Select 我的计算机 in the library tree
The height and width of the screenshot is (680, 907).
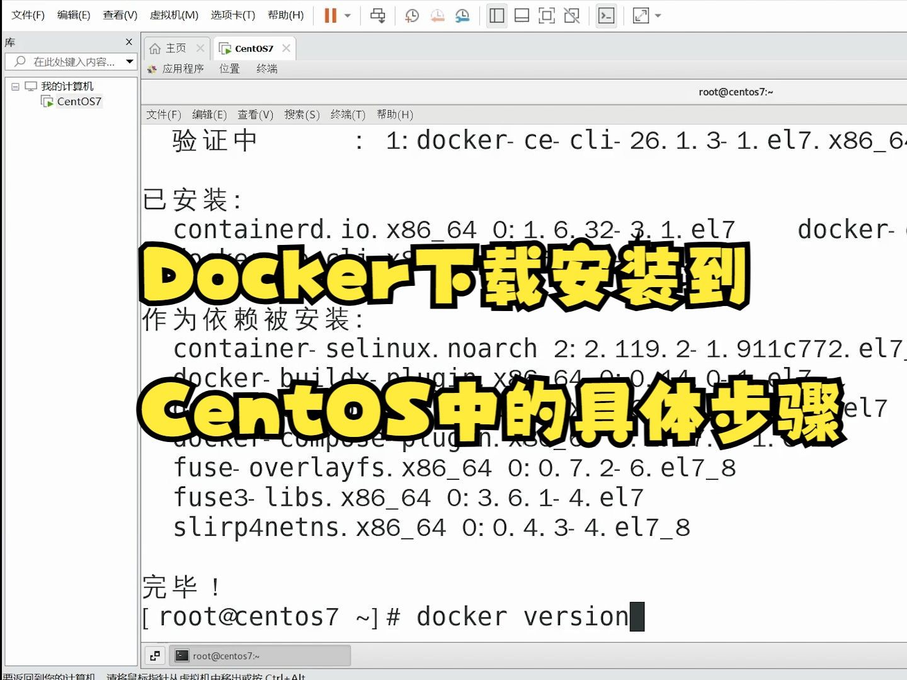pyautogui.click(x=67, y=86)
